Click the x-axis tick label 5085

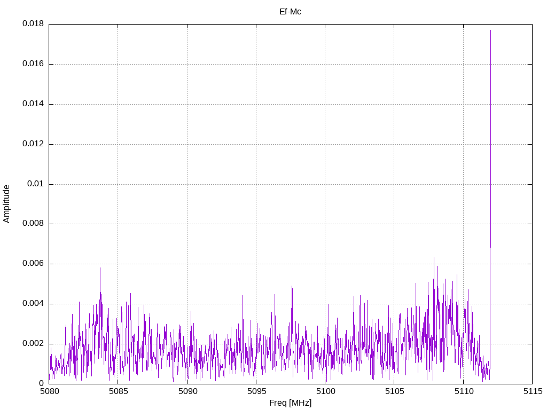click(118, 391)
